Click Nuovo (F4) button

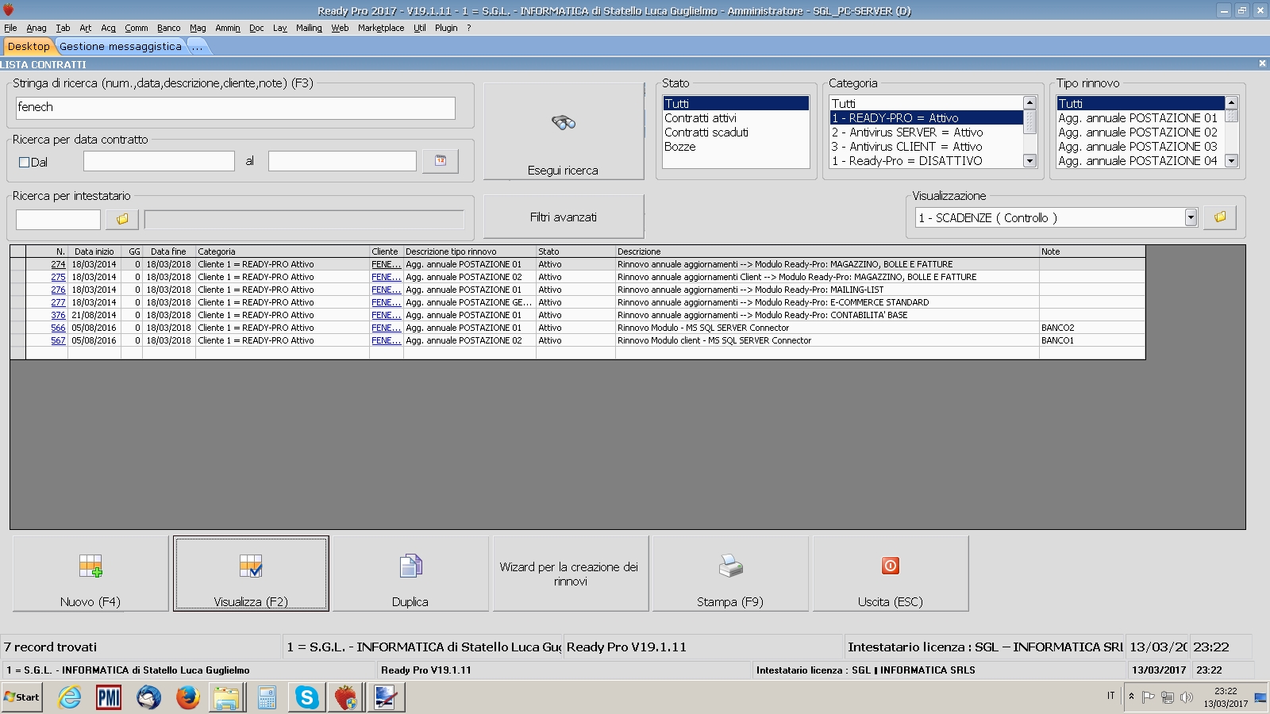90,574
